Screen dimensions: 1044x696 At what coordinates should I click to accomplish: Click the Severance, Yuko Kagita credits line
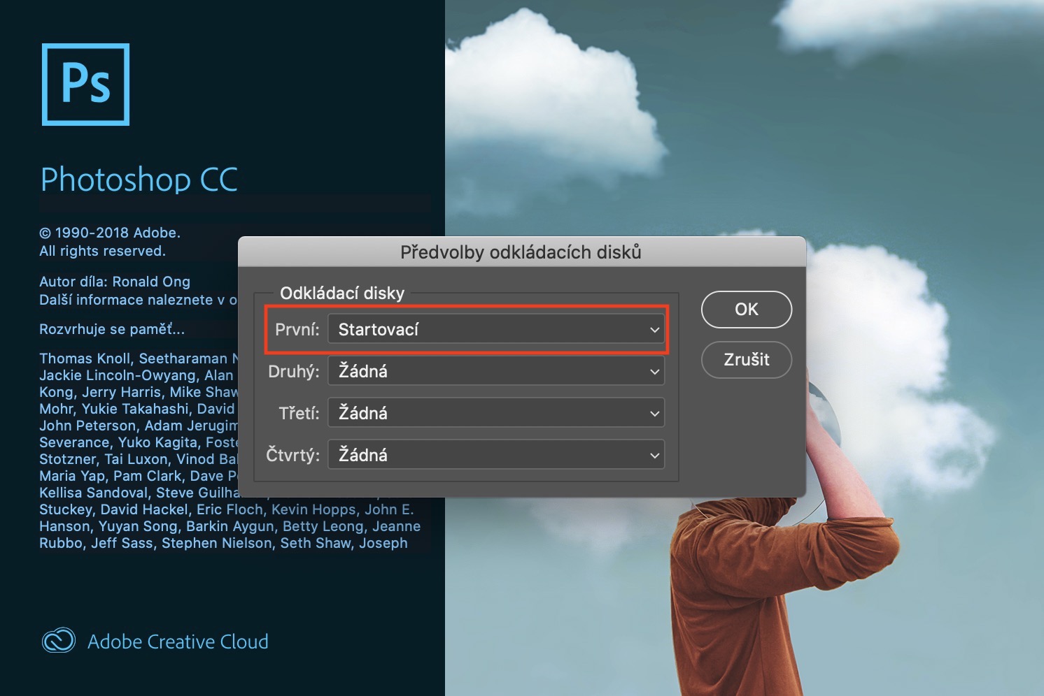(139, 442)
